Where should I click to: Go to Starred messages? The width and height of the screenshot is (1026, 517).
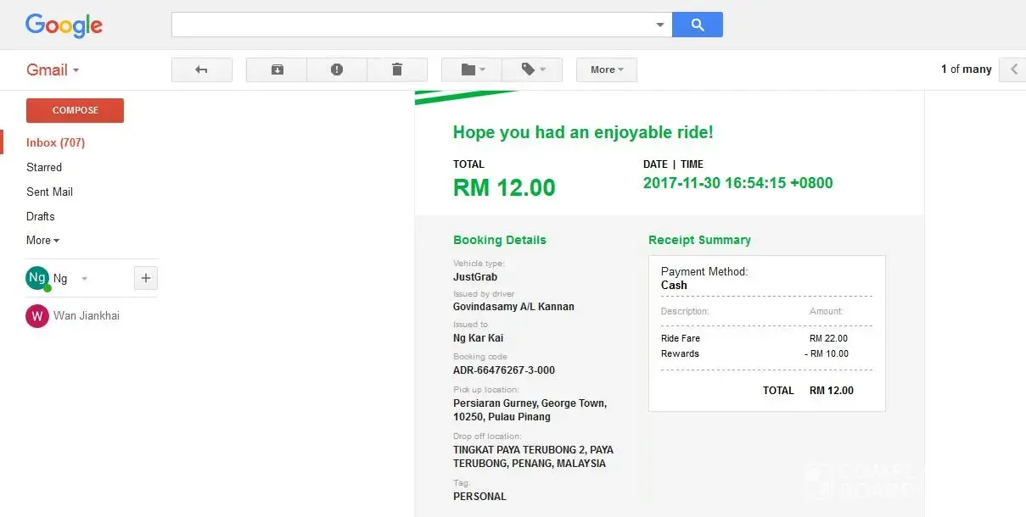[x=44, y=167]
